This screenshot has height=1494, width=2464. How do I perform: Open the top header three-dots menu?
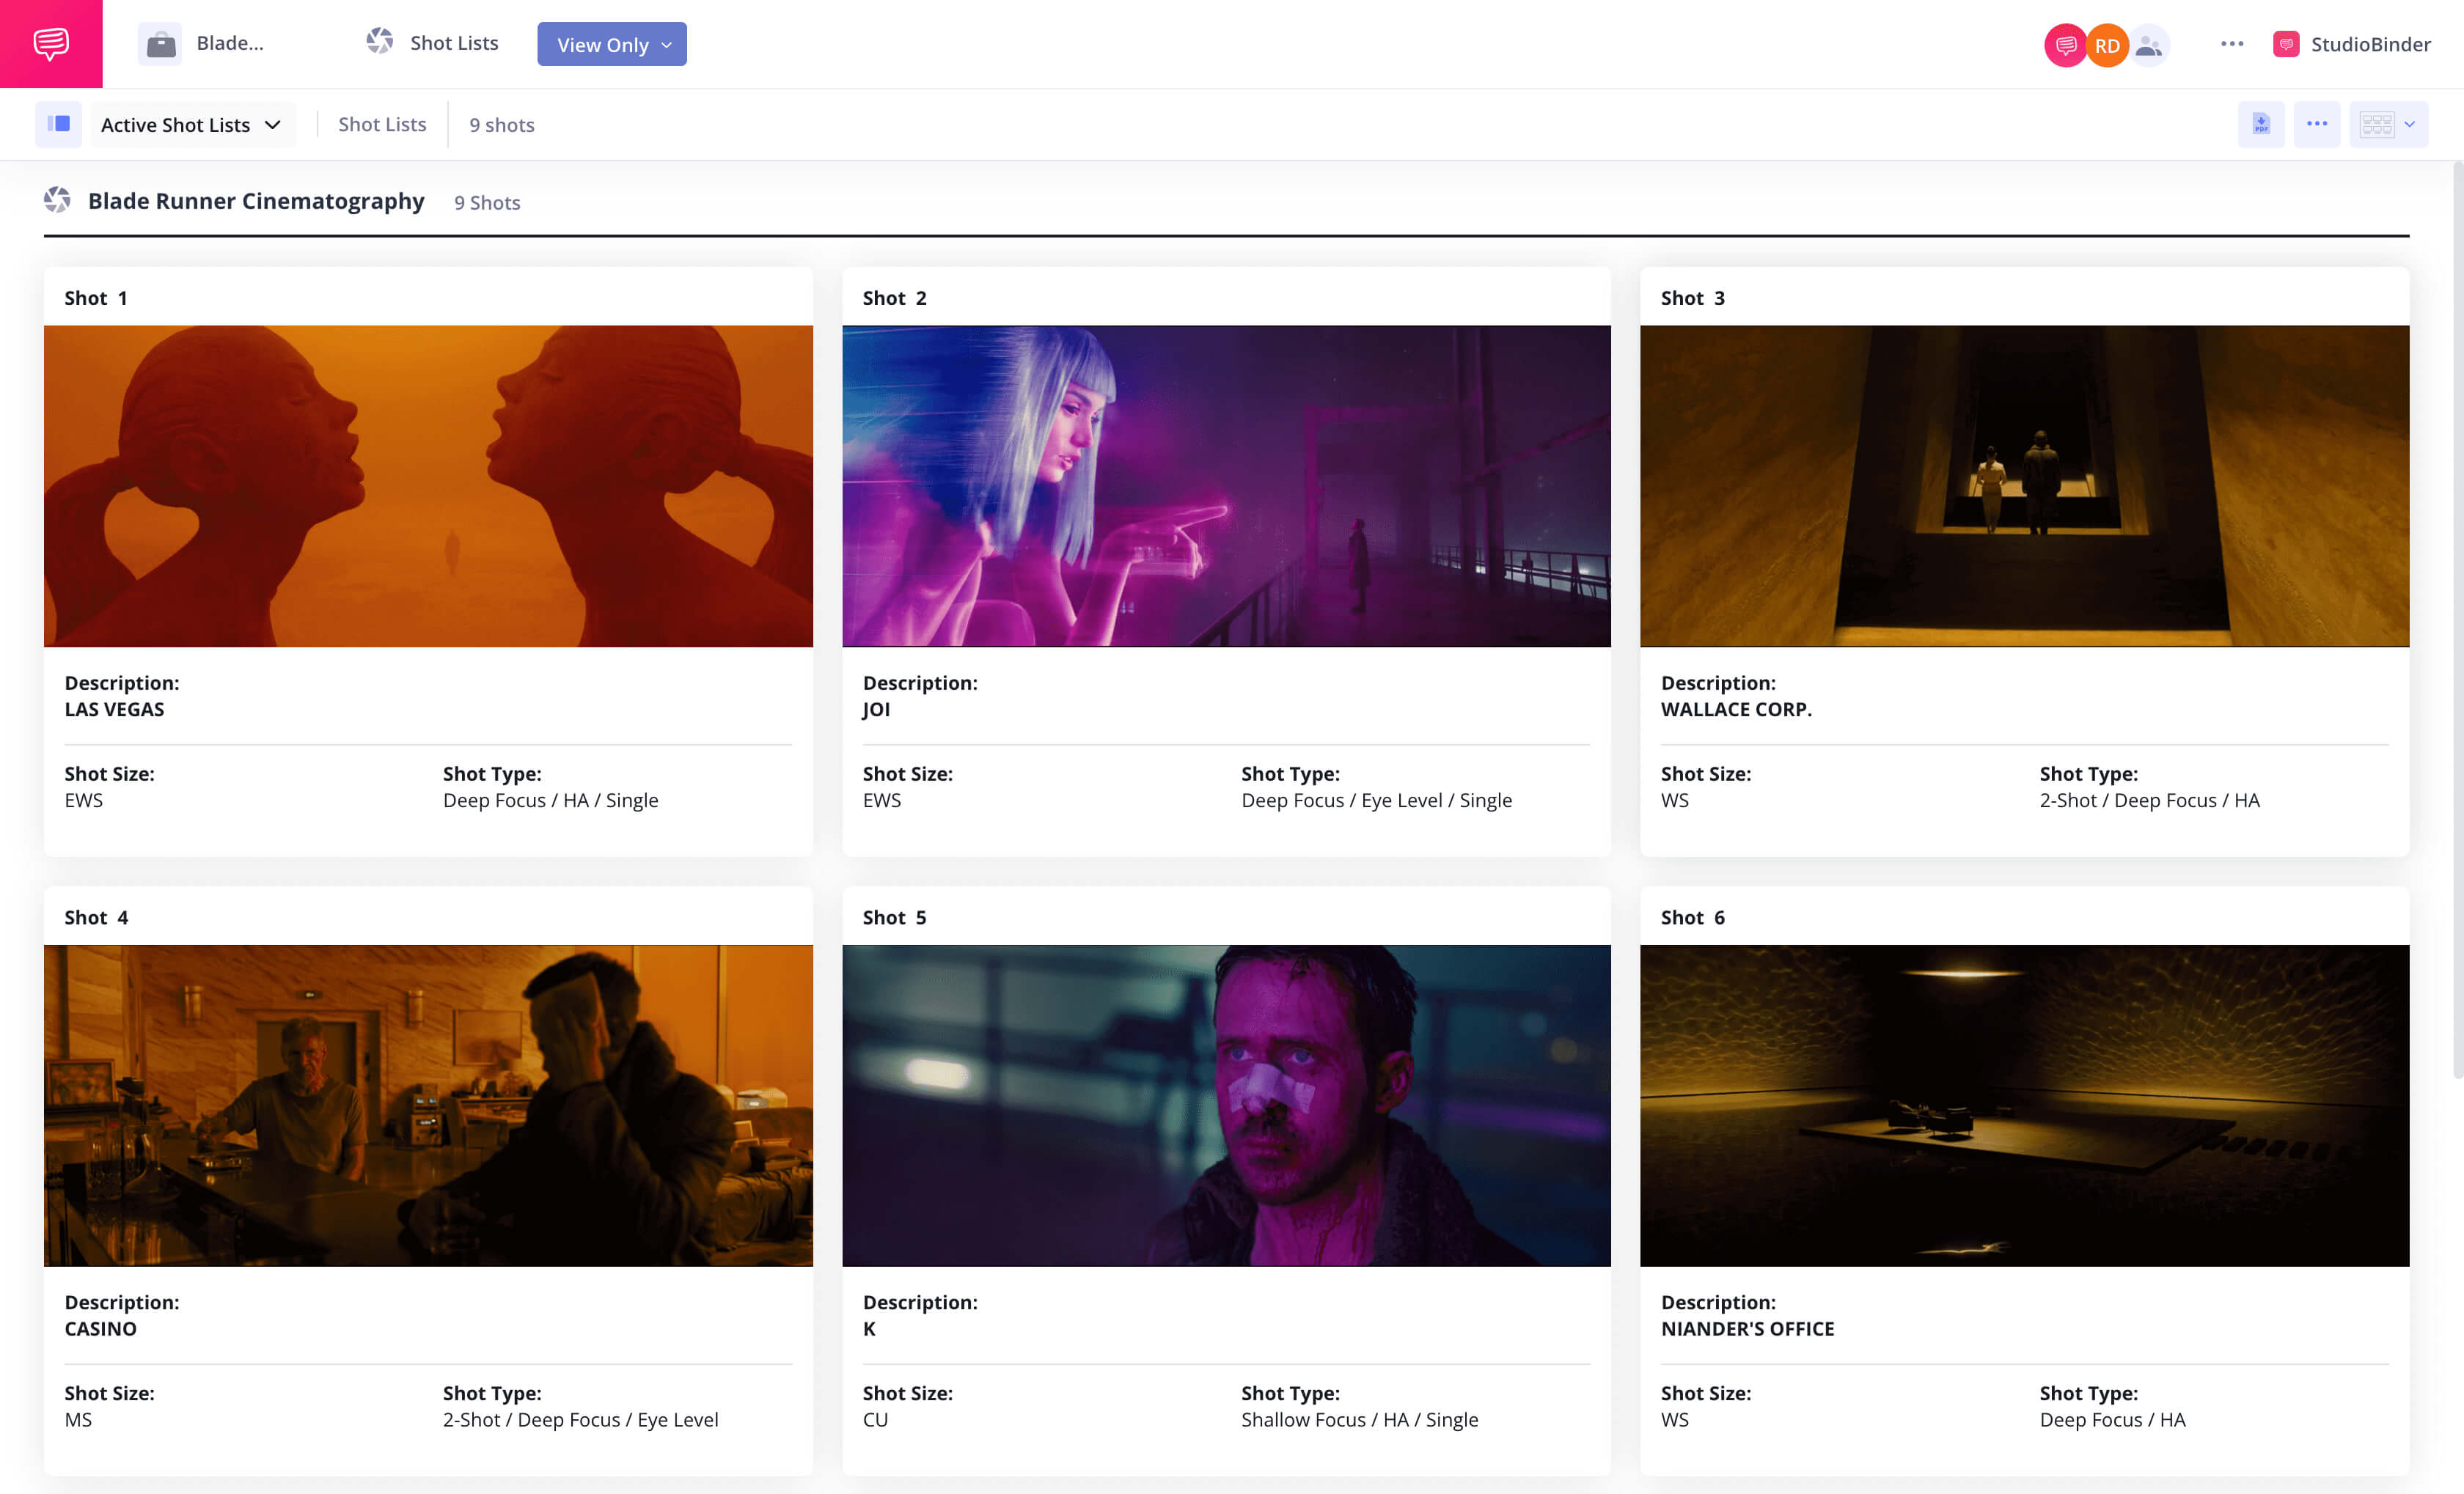click(2232, 44)
